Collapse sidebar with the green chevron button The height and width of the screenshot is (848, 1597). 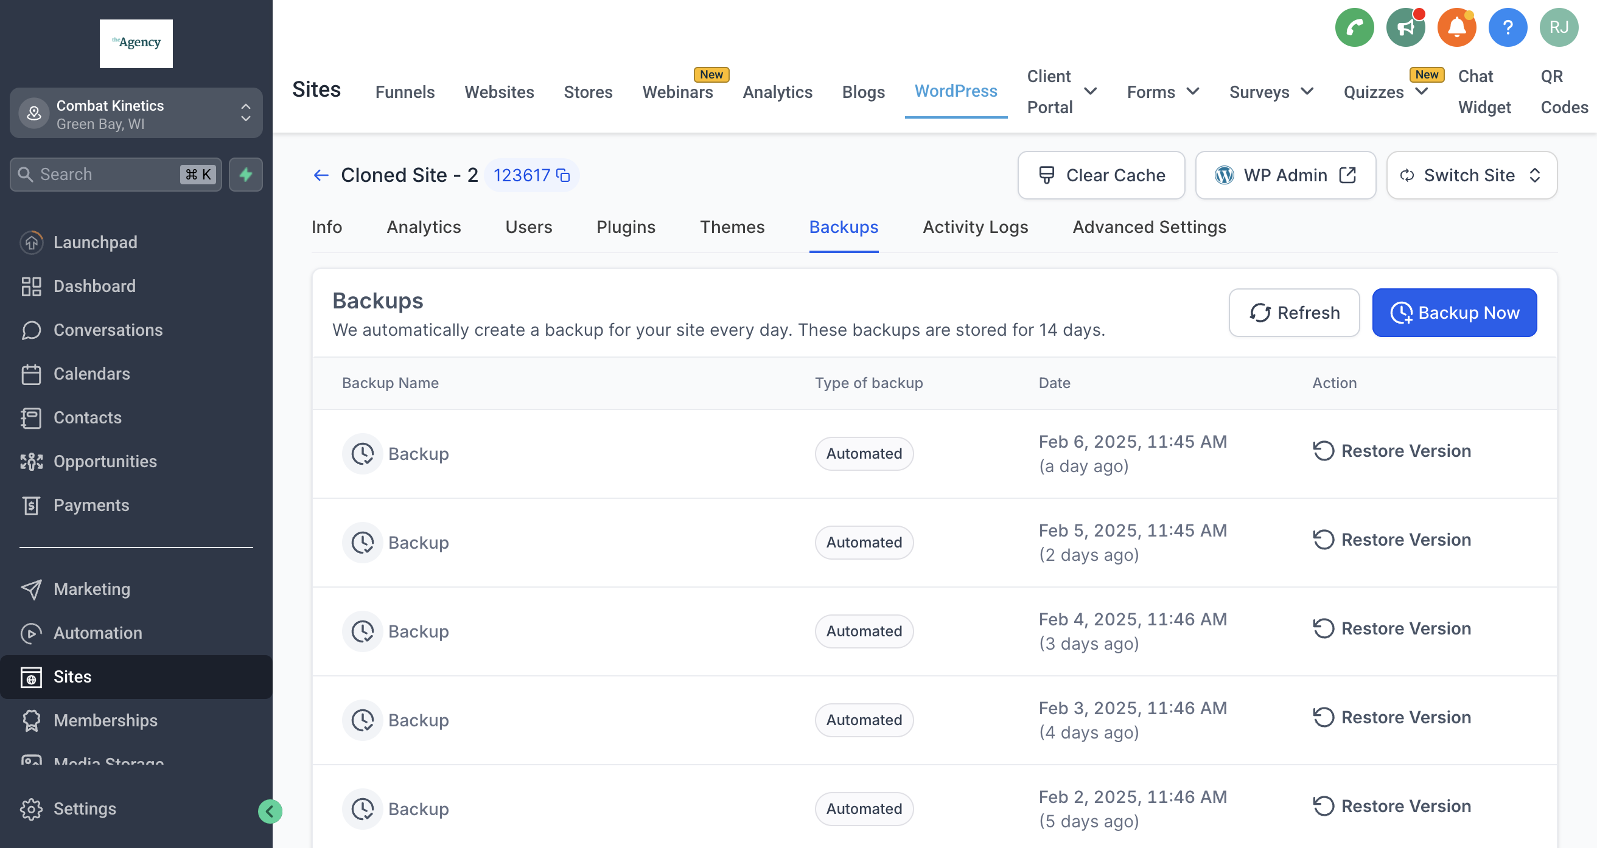tap(270, 811)
